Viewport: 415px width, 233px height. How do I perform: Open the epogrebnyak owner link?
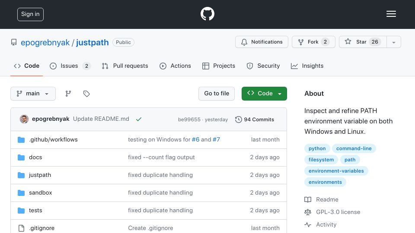click(45, 42)
